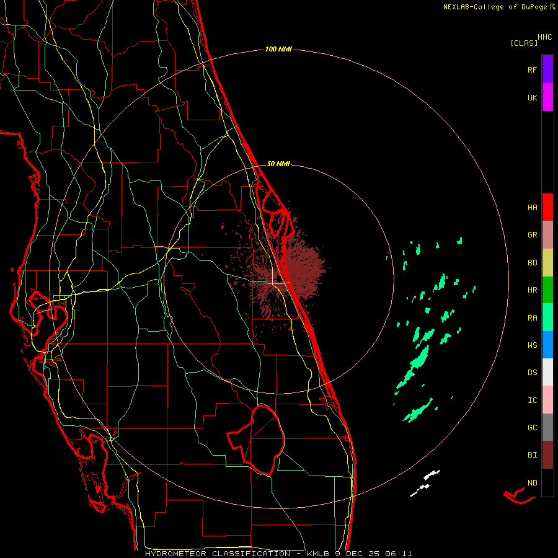Click the dark red biological echo cluster near radar

[x=281, y=272]
